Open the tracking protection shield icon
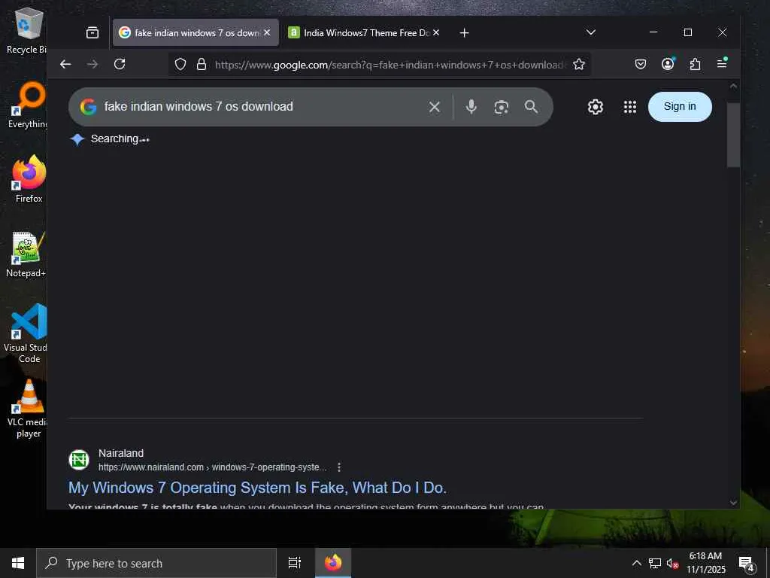Screen dimensions: 770x578 [180, 65]
